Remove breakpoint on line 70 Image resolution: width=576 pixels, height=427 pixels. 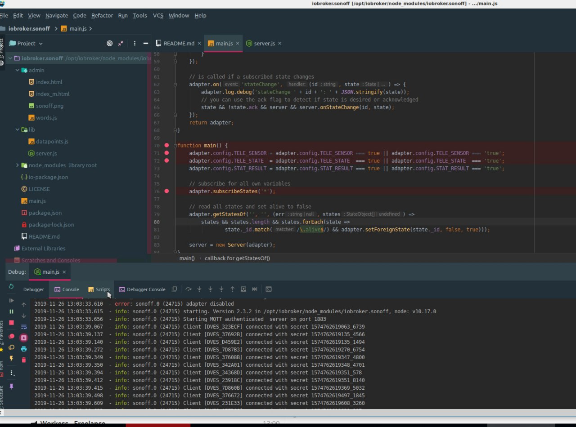click(x=166, y=145)
